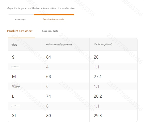Screen dimensions: 145x127
Task: Click the size column header
Action: pyautogui.click(x=14, y=44)
